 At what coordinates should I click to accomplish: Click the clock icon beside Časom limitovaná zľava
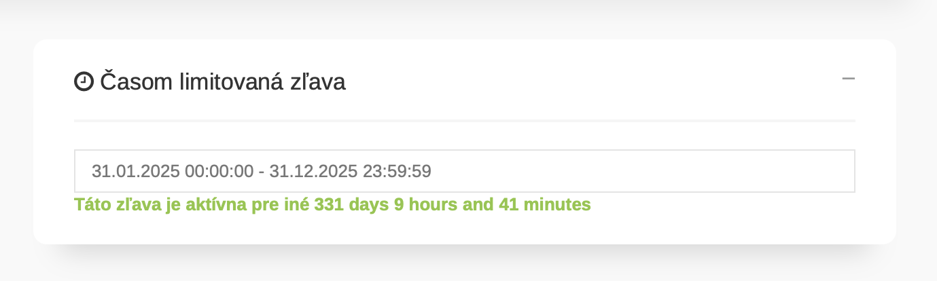(x=84, y=82)
